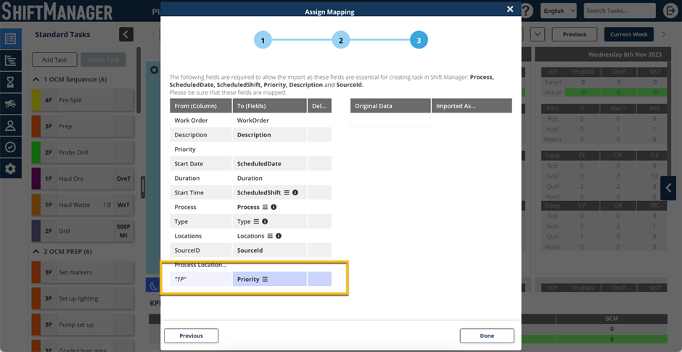
Task: Click the list icon beside ScheduledShift
Action: pos(287,192)
